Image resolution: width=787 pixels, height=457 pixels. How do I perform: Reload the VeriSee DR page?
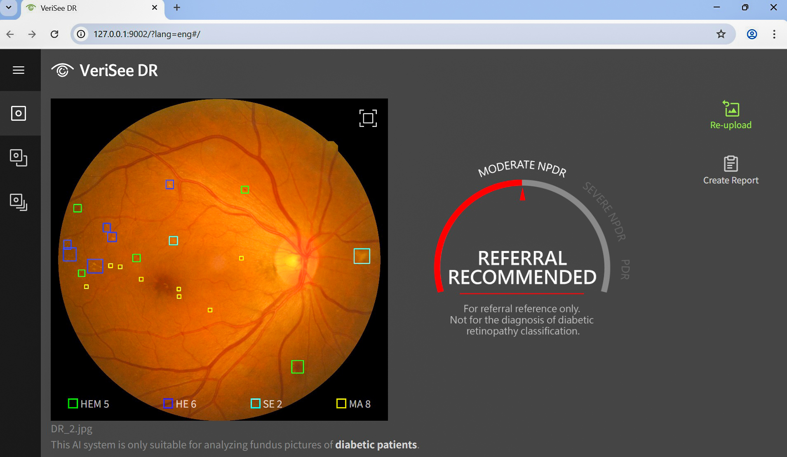coord(55,34)
